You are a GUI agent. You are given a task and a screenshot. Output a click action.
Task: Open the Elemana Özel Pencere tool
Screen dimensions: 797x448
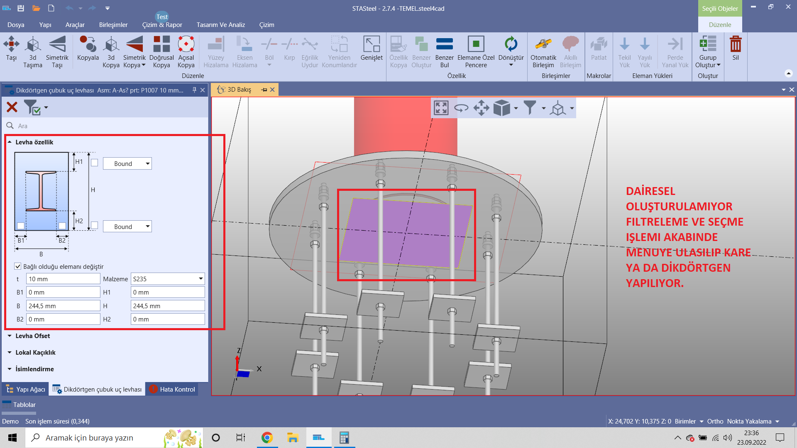[476, 44]
